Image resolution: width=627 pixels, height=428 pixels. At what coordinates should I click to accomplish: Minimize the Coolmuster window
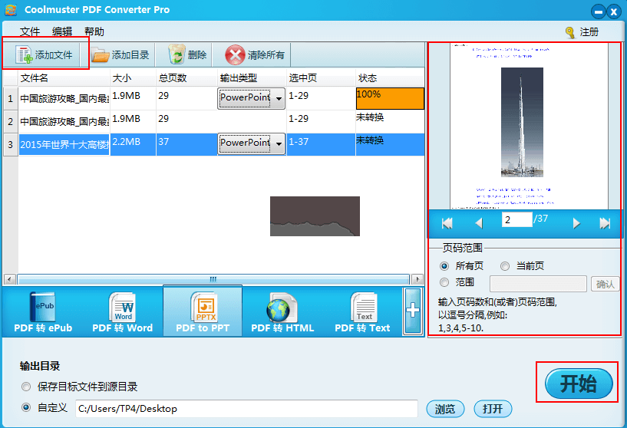(598, 12)
